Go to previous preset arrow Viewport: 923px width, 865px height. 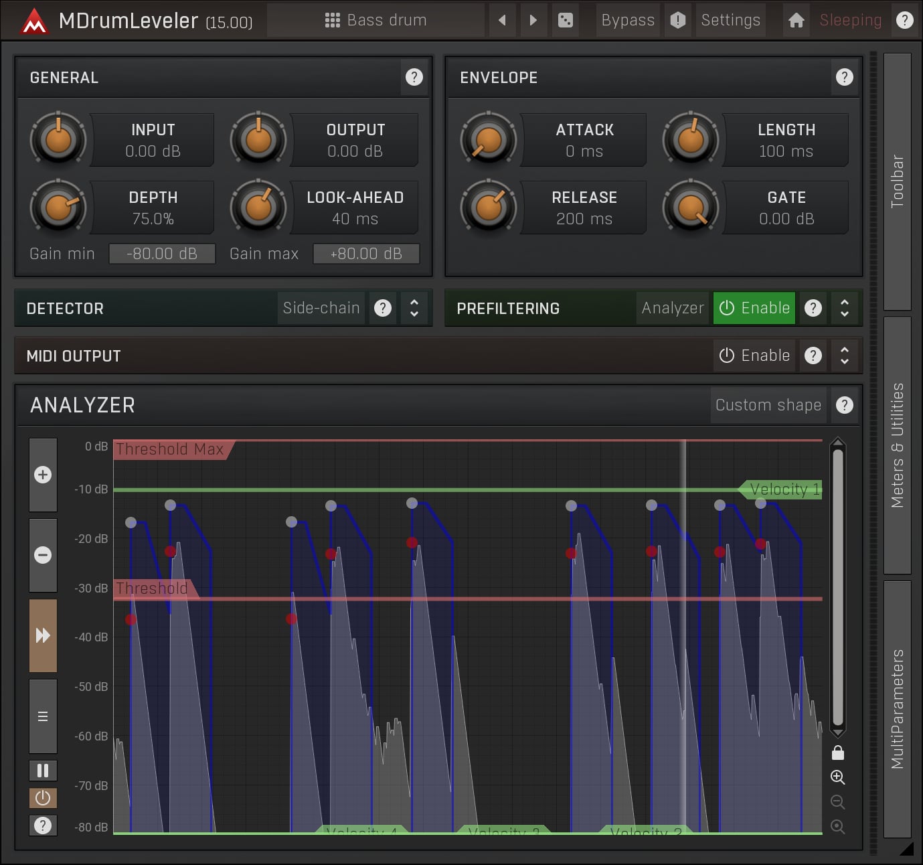point(502,20)
